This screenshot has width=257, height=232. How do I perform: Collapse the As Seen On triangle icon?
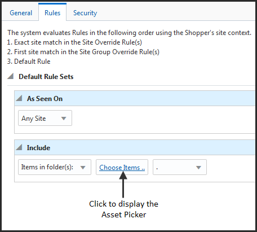pos(19,98)
